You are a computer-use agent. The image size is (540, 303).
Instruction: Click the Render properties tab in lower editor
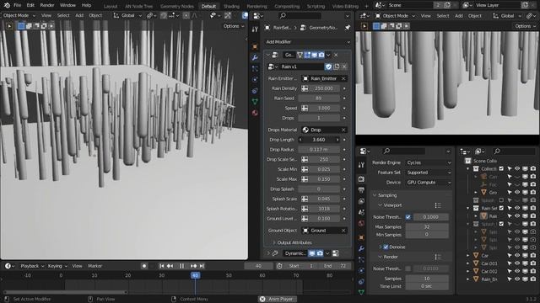point(361,179)
